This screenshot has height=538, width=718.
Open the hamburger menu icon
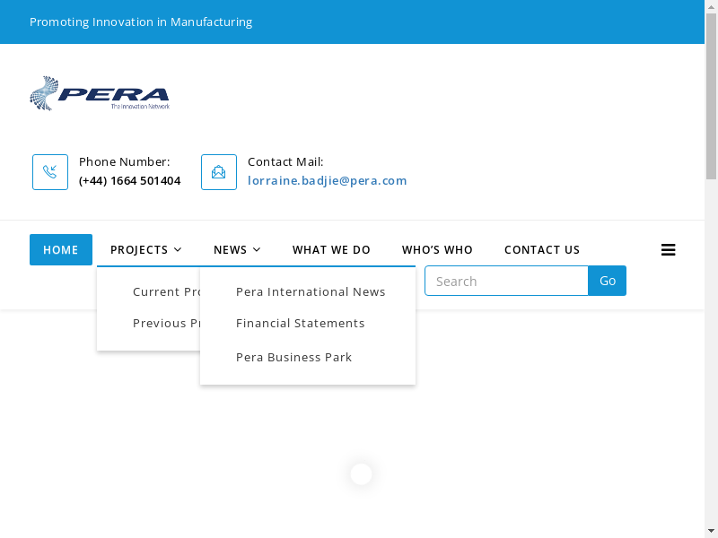pos(668,250)
